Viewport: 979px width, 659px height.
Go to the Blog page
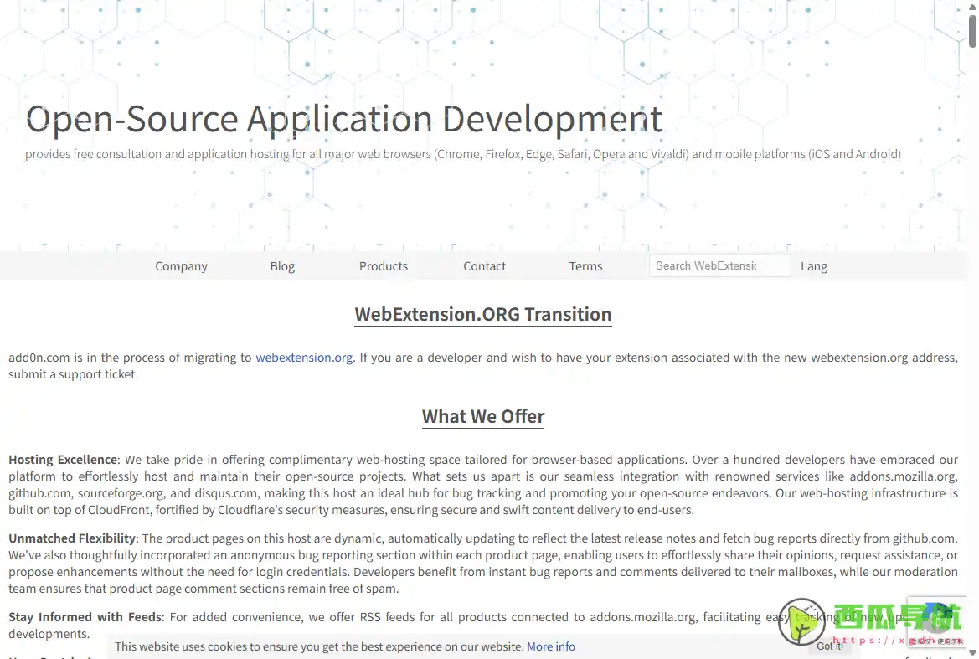click(282, 266)
